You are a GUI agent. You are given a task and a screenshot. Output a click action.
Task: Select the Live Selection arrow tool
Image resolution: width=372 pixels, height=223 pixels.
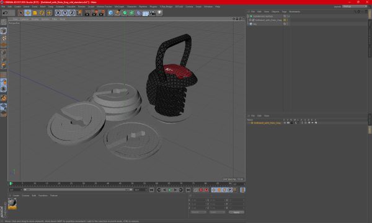[x=21, y=13]
